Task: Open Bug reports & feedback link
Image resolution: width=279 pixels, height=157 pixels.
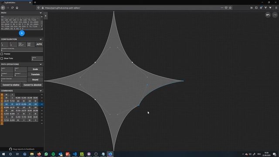Action: 24,149
